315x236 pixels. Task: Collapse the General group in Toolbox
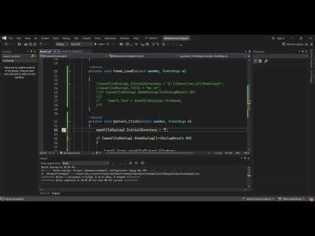click(x=4, y=61)
